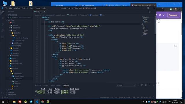185x104 pixels.
Task: Expand the Middleware folder
Action: tap(18, 43)
